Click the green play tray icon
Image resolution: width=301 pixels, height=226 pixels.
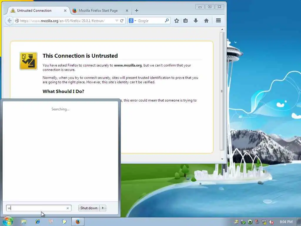(x=250, y=222)
